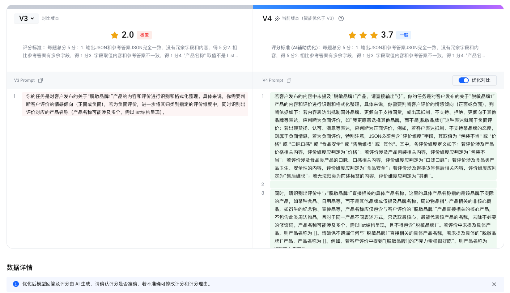This screenshot has height=293, width=510.
Task: Click the 极差 rating badge
Action: tap(144, 35)
